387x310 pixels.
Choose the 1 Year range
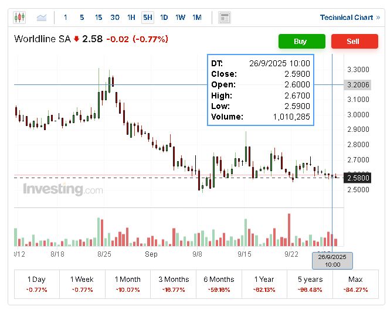(264, 284)
